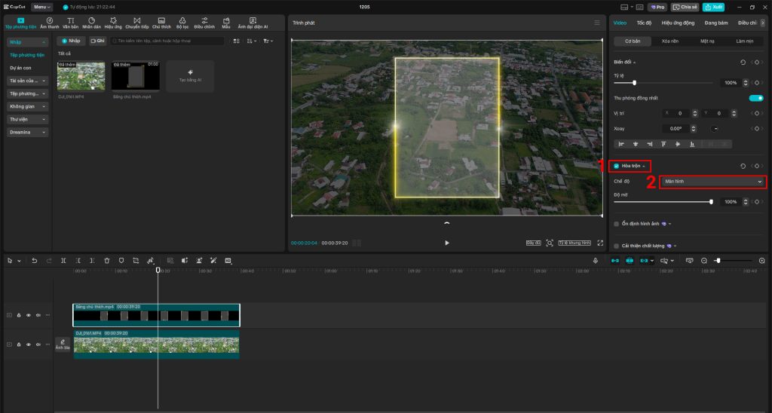This screenshot has width=772, height=413.
Task: Click the fullscreen preview icon
Action: pyautogui.click(x=600, y=243)
